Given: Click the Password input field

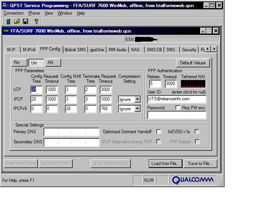Looking at the screenshot, I should click(x=177, y=115).
